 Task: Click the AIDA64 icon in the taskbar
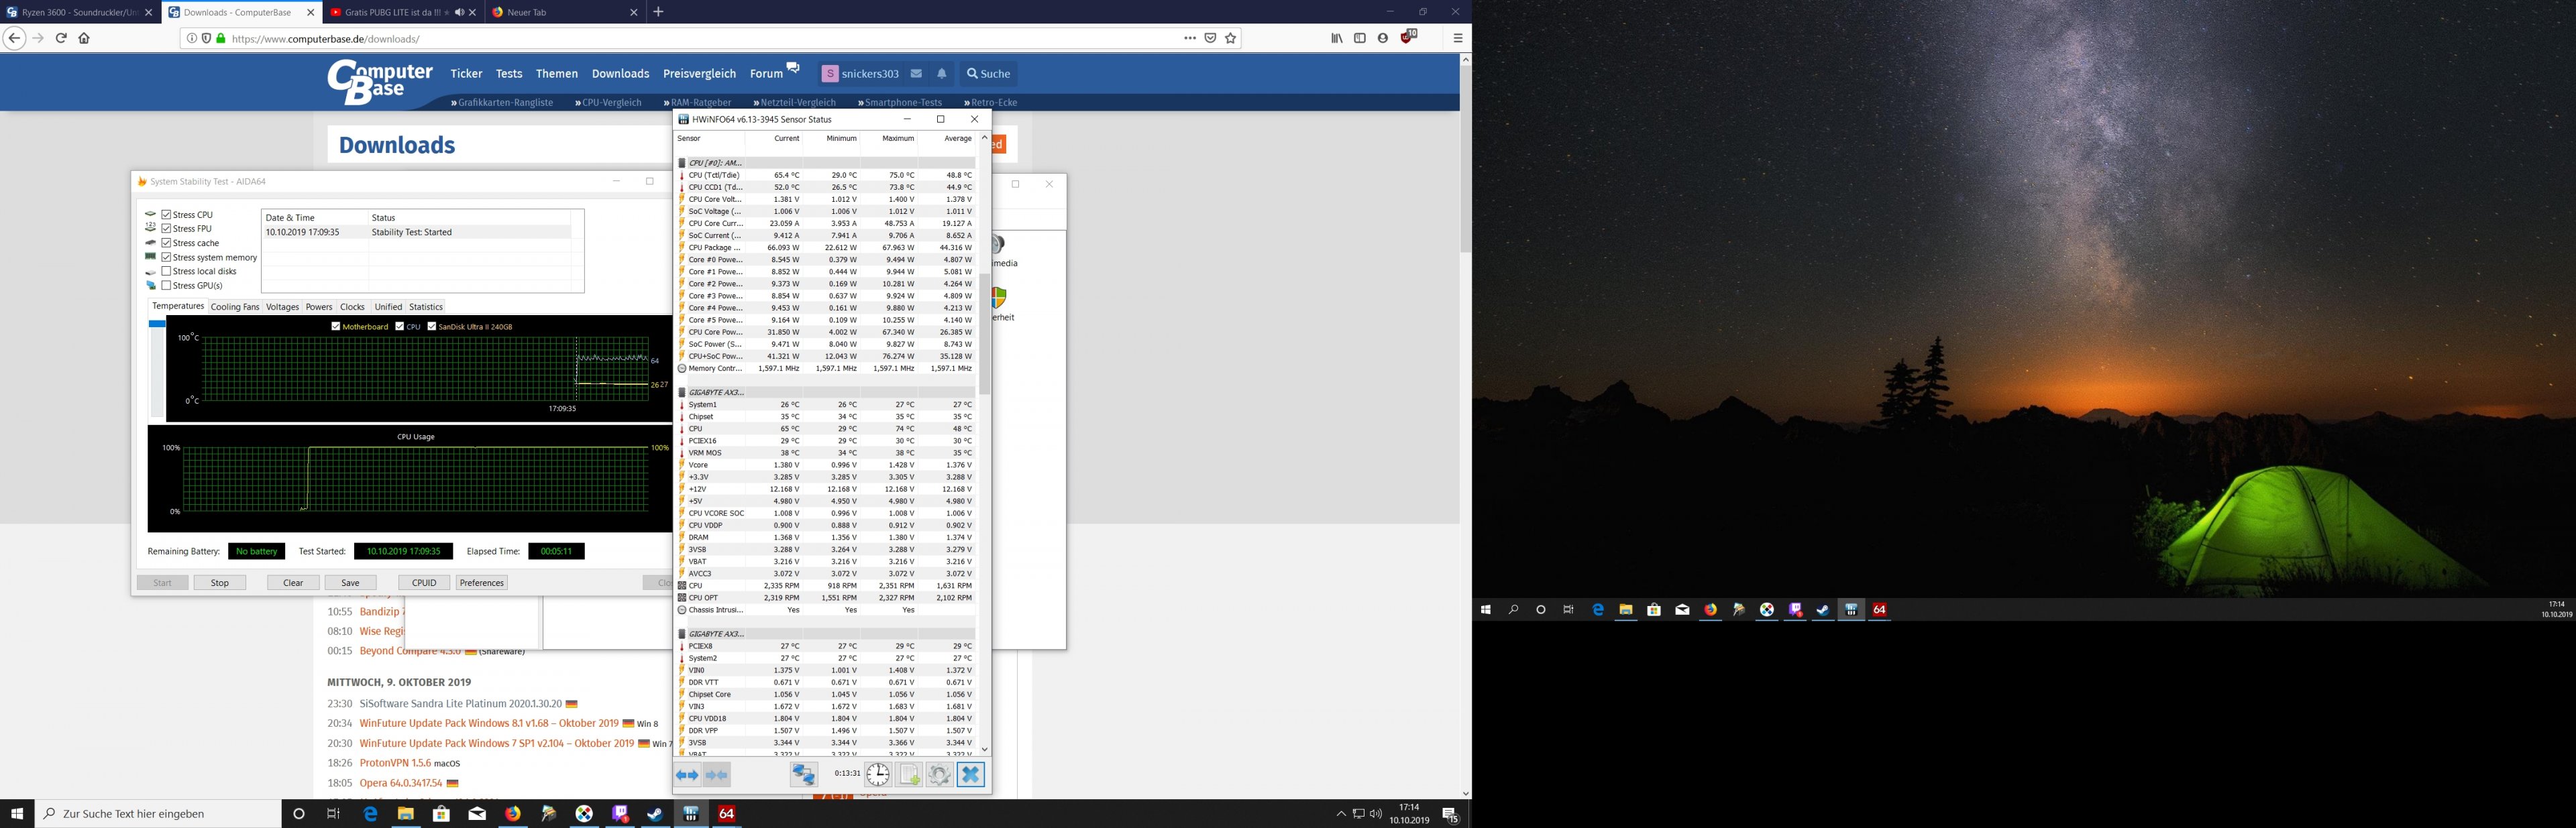(x=727, y=814)
